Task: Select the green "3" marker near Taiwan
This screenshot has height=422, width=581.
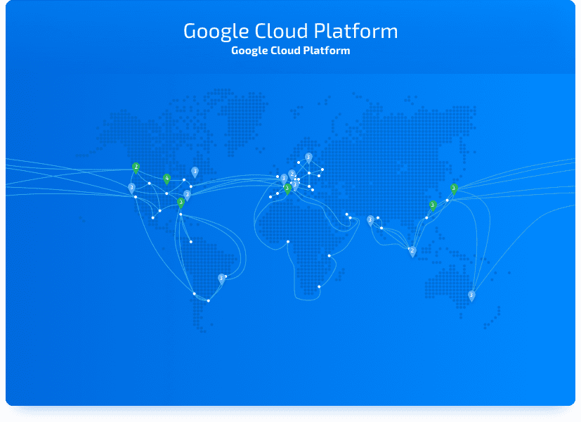Action: [432, 205]
